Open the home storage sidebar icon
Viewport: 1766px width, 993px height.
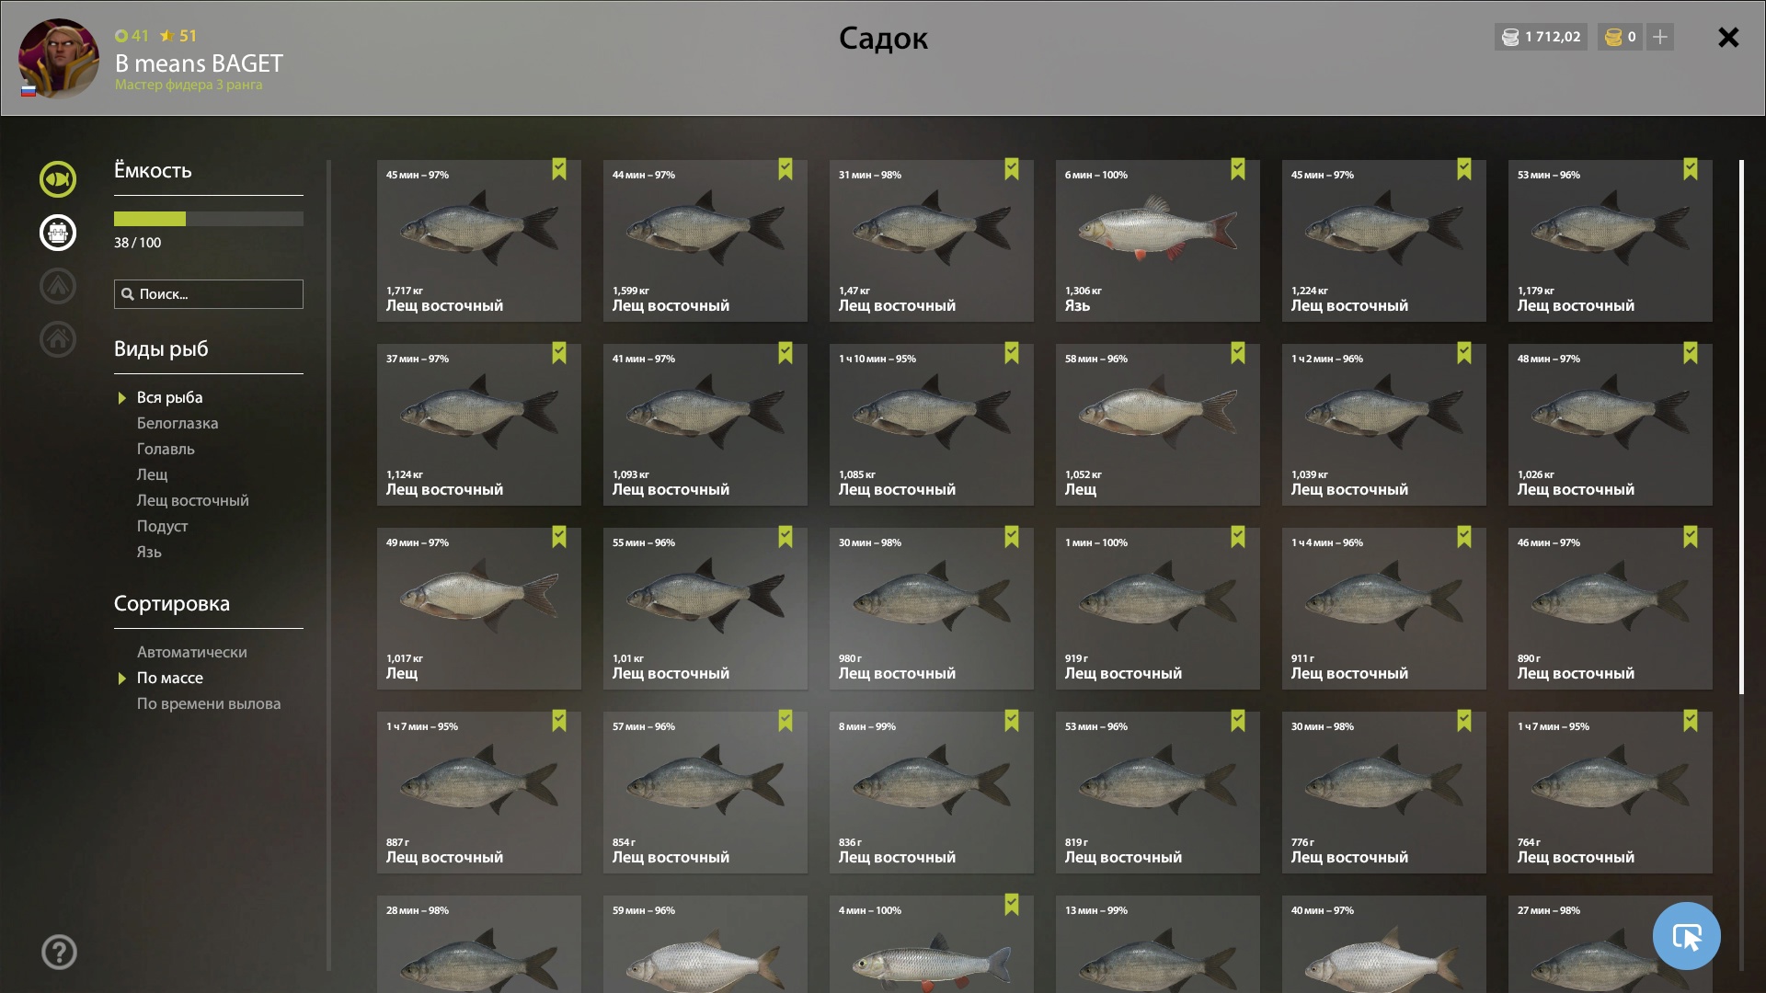[57, 339]
